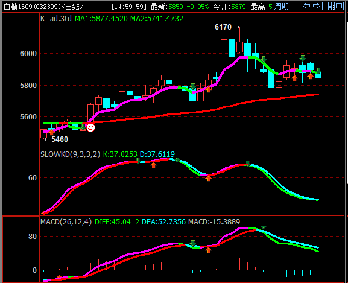Click the single window layout icon

click(340, 6)
